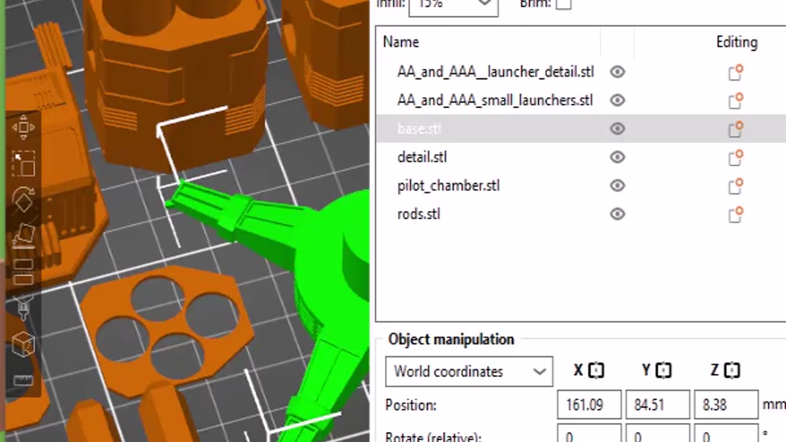
Task: Select pilot_chamber.stl in the object list
Action: (448, 185)
